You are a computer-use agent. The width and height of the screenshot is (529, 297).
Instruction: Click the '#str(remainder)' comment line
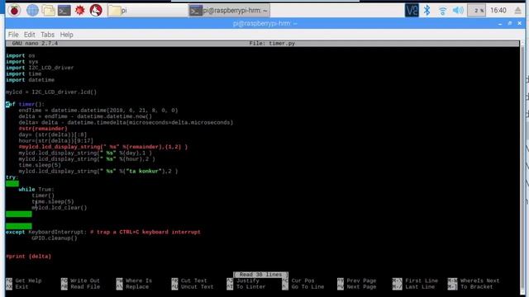[x=43, y=129]
